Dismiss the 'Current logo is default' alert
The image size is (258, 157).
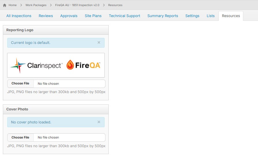pos(99,43)
